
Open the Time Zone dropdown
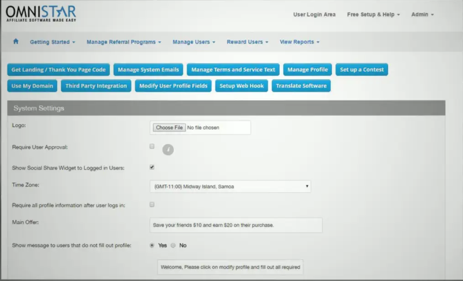(230, 186)
